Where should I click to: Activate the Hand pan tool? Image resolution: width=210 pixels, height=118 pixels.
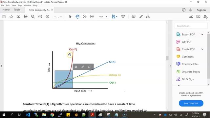[x=77, y=17]
